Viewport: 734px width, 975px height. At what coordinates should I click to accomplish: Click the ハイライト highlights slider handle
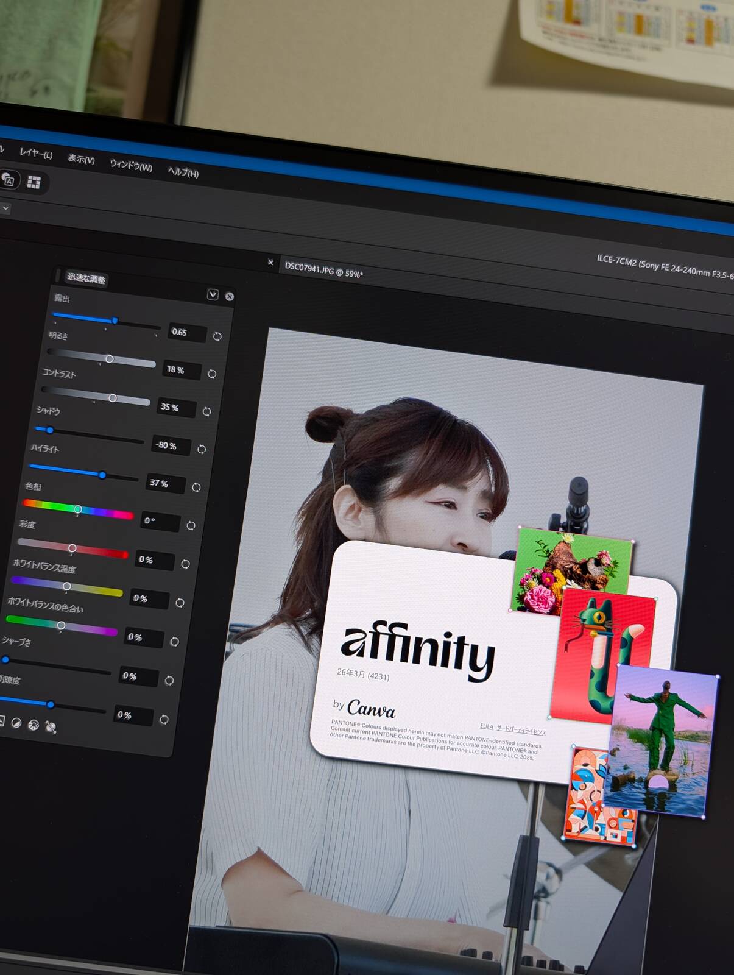pyautogui.click(x=102, y=475)
